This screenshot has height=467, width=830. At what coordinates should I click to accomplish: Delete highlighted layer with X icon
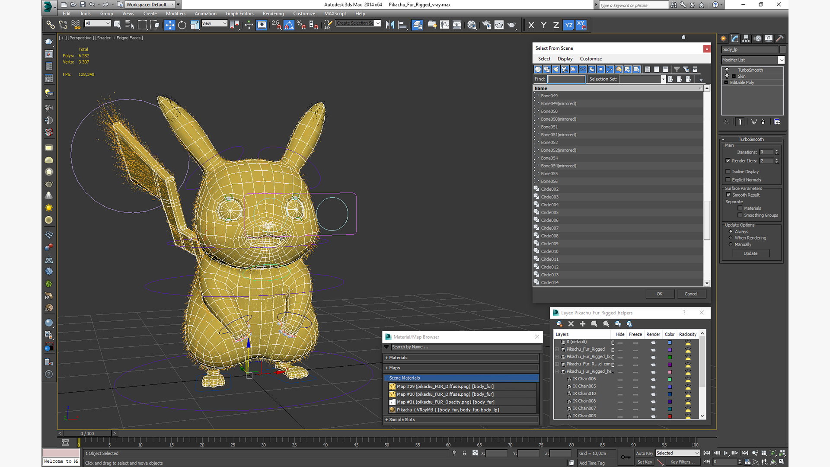pos(571,324)
